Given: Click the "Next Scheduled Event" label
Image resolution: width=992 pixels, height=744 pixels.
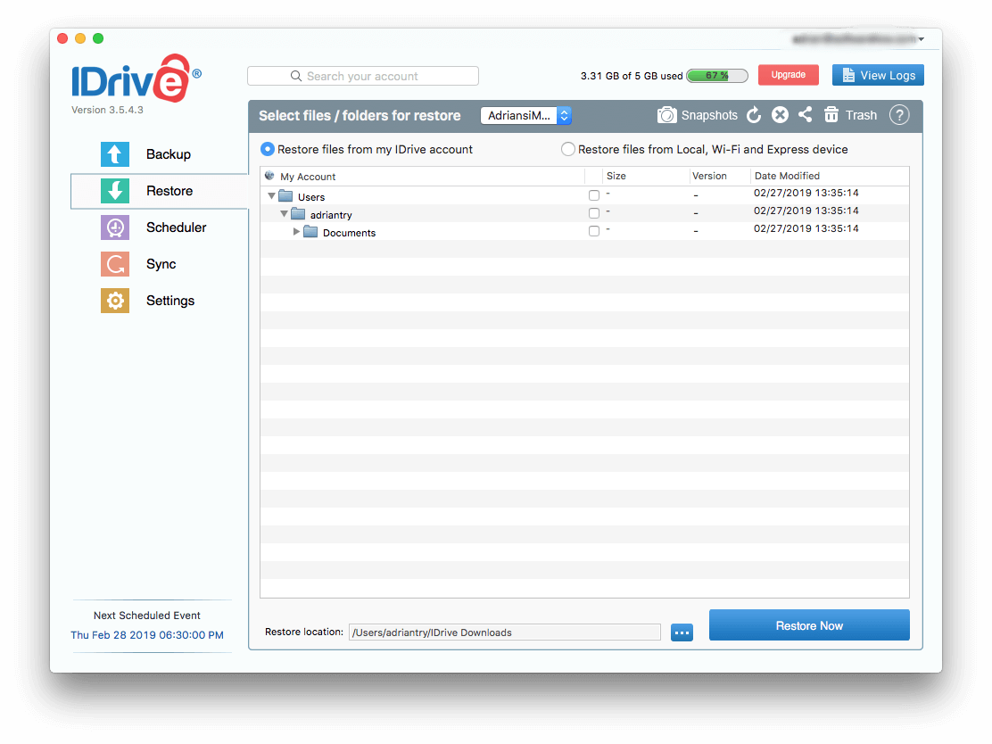Looking at the screenshot, I should (x=147, y=616).
